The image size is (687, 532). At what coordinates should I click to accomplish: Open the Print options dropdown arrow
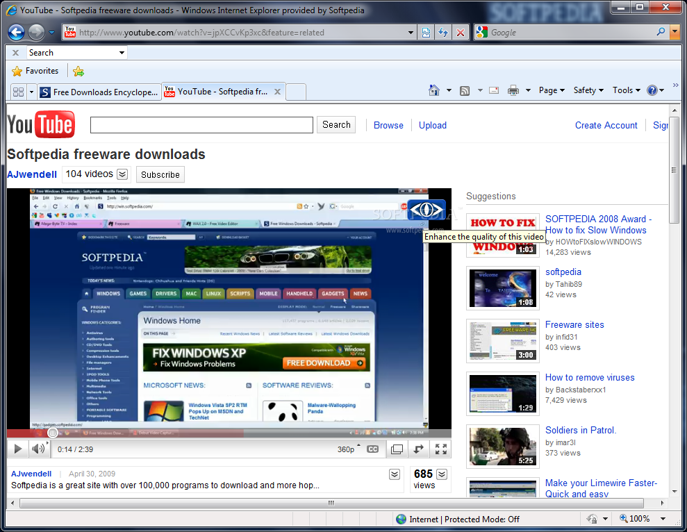pos(528,90)
